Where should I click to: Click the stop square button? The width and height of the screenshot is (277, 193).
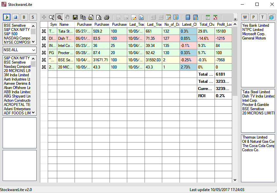coord(15,17)
